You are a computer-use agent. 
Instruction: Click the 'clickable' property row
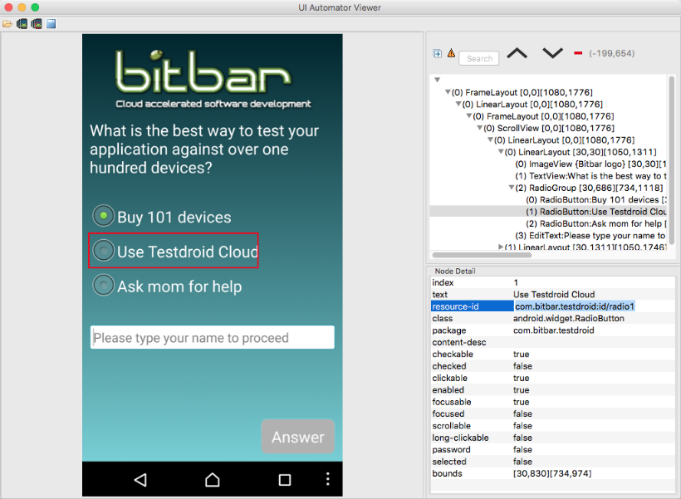click(553, 378)
